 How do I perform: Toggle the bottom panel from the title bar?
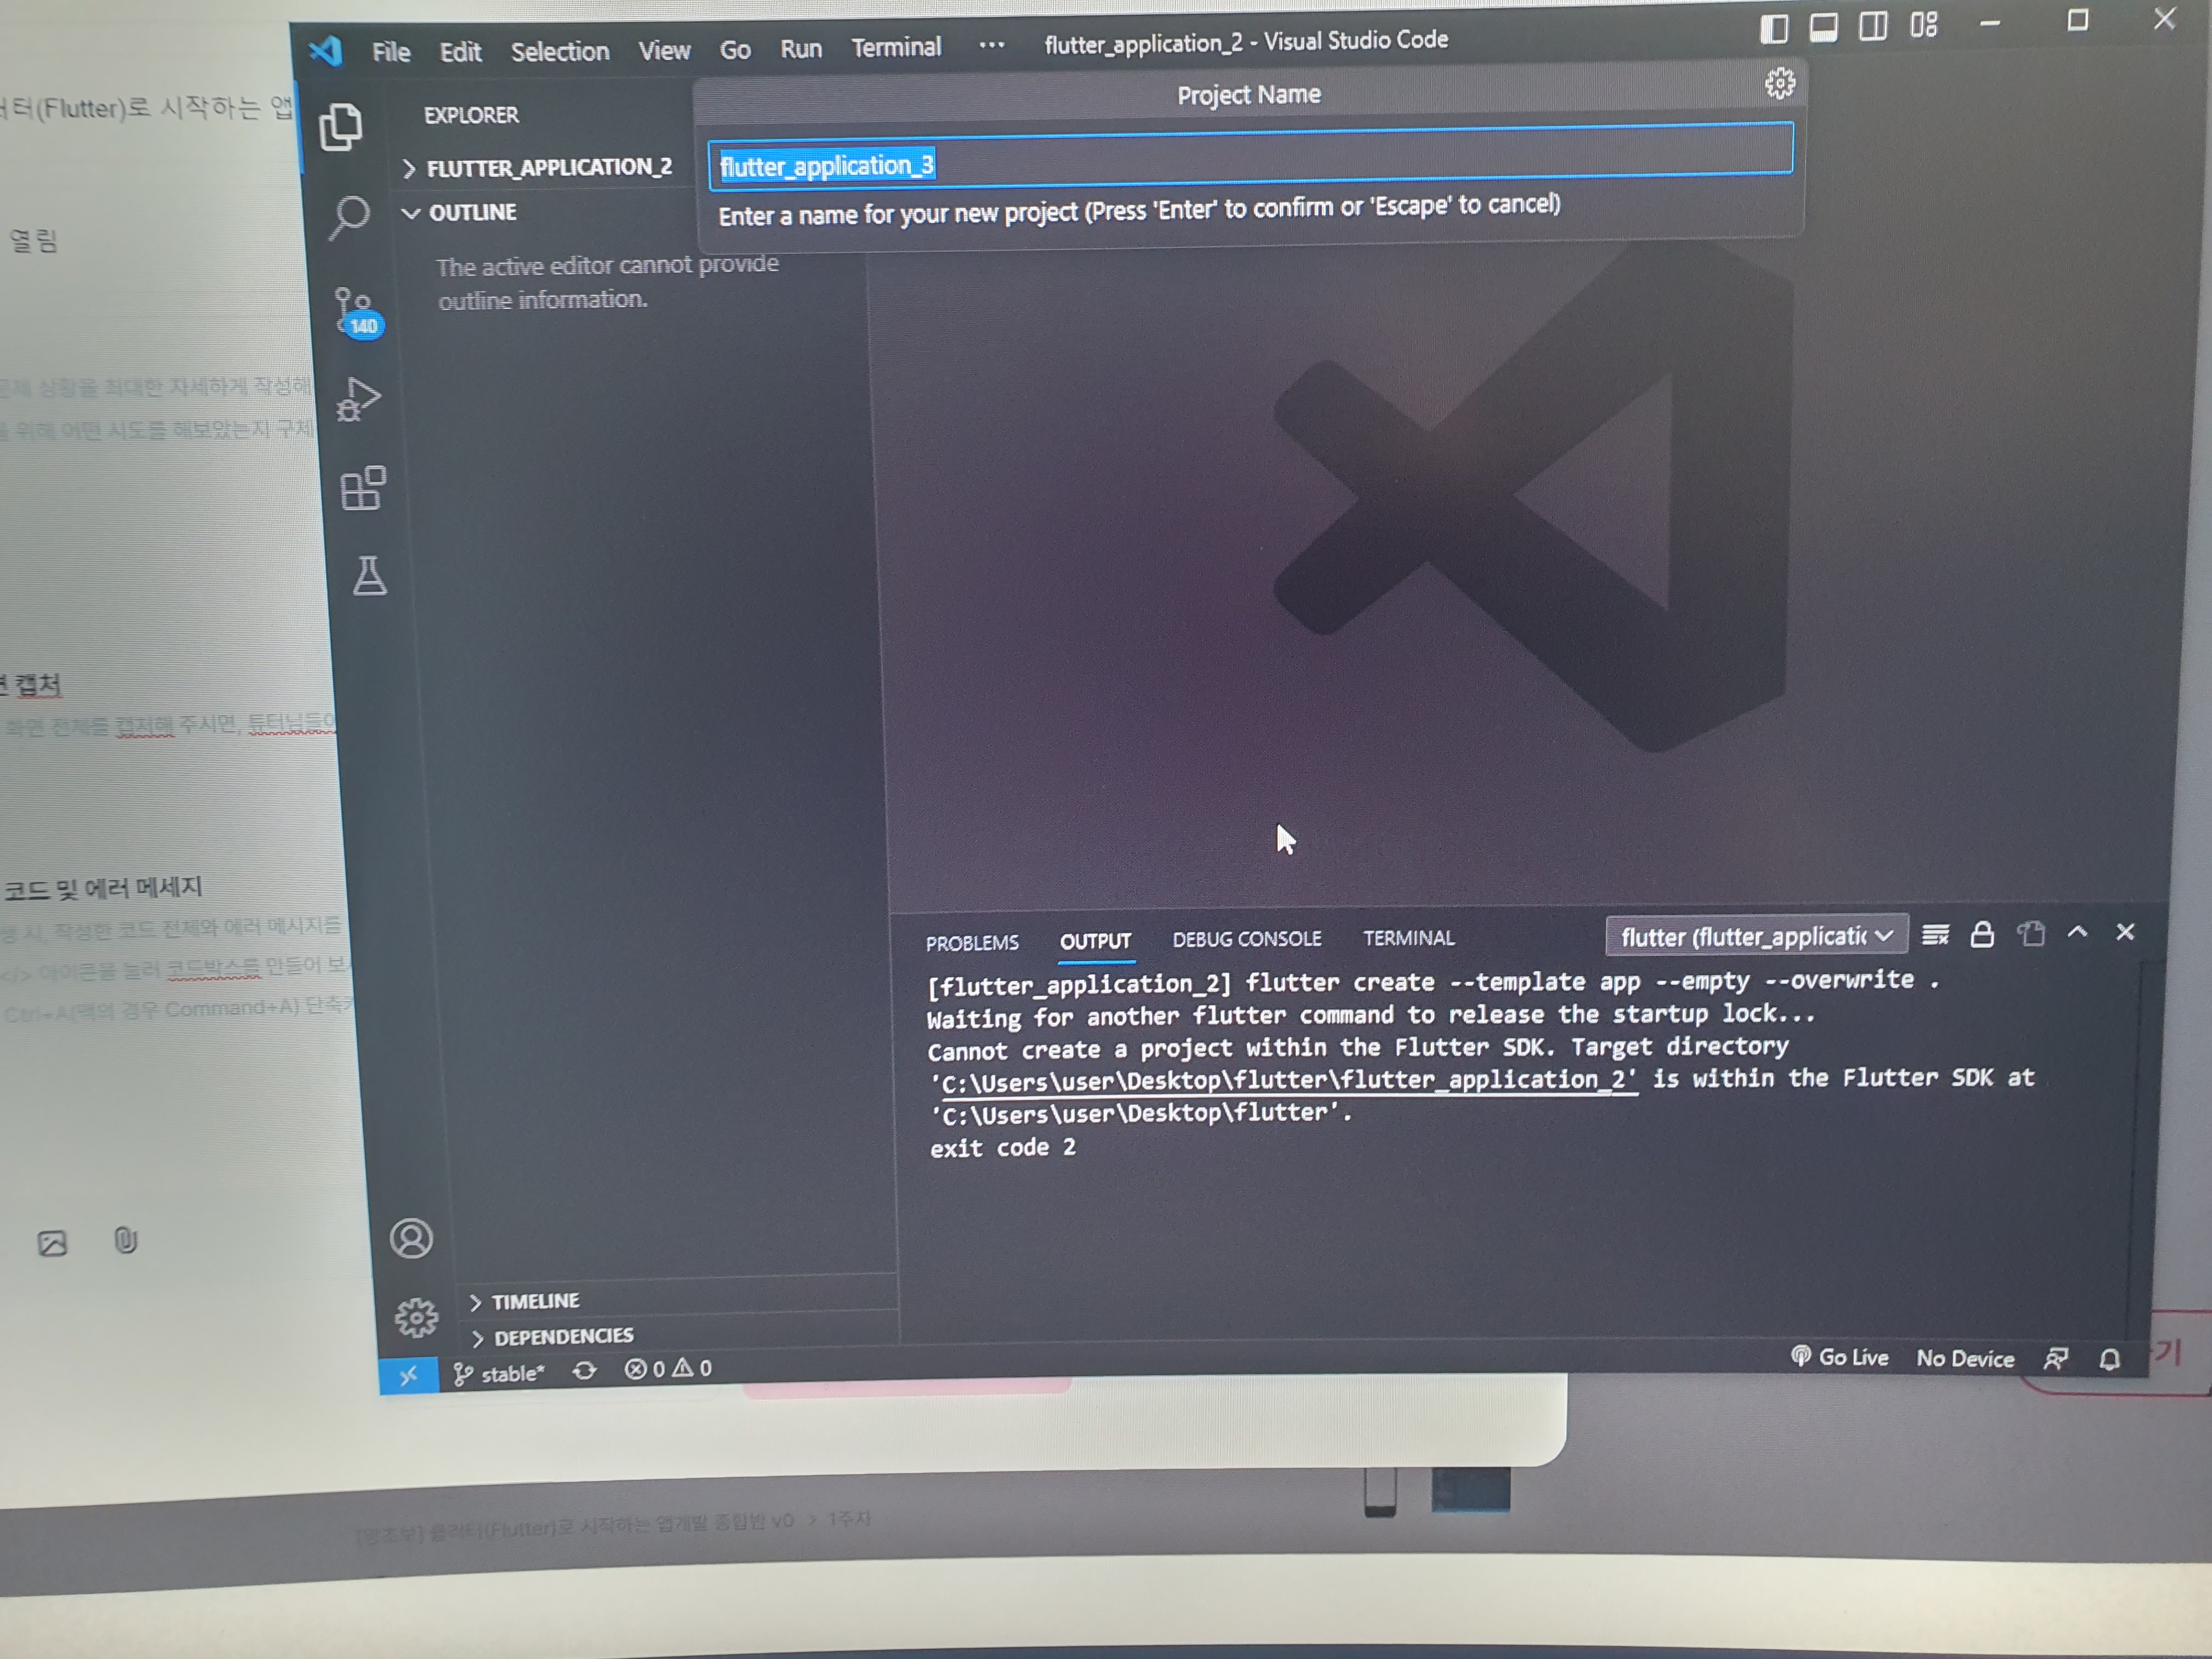coord(1823,27)
